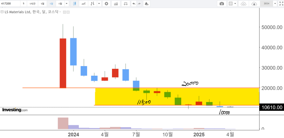Image resolution: width=284 pixels, height=138 pixels.
Task: Redo the chart action
Action: pos(139,3)
